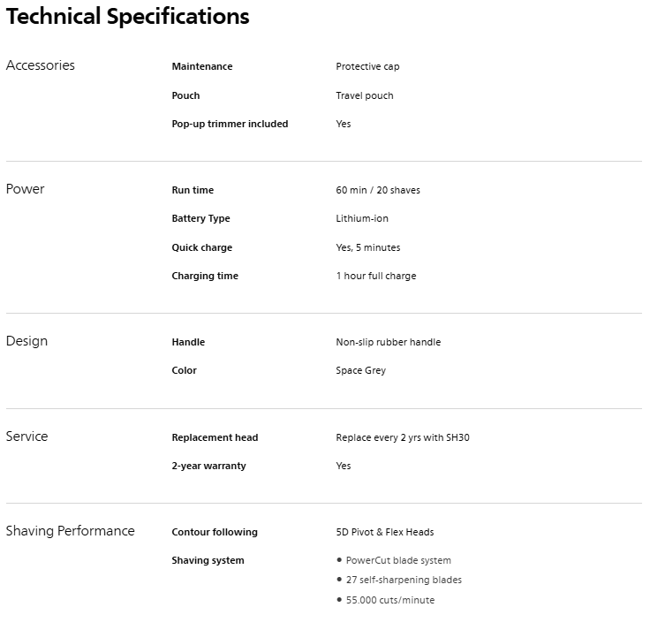This screenshot has width=650, height=630.
Task: Select the PowerCut blade system bullet
Action: tap(398, 560)
